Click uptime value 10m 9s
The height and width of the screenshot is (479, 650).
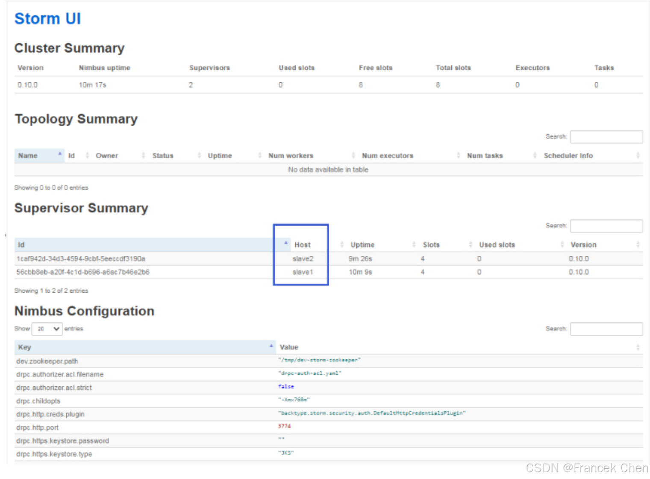click(360, 272)
